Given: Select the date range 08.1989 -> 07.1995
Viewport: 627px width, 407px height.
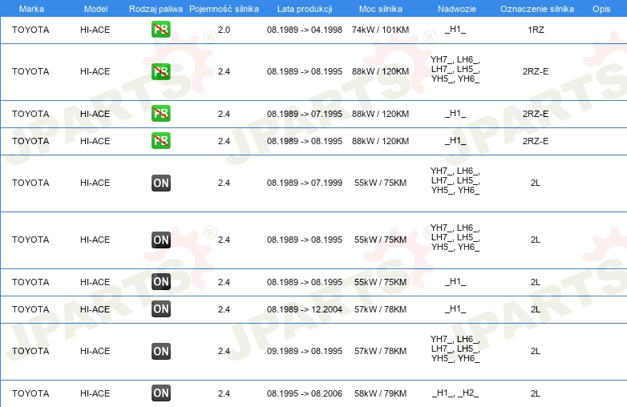Looking at the screenshot, I should tap(305, 114).
